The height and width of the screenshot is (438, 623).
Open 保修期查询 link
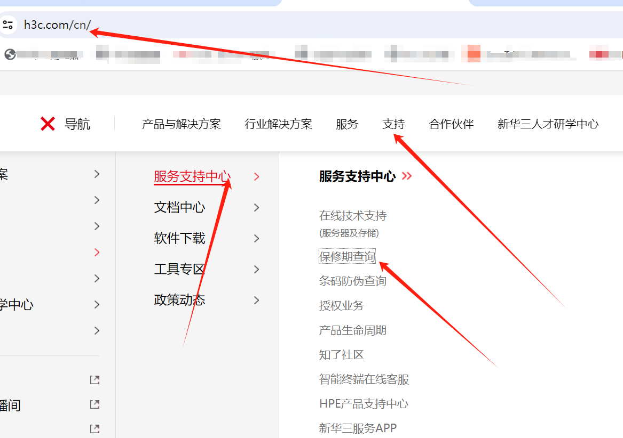pos(347,257)
